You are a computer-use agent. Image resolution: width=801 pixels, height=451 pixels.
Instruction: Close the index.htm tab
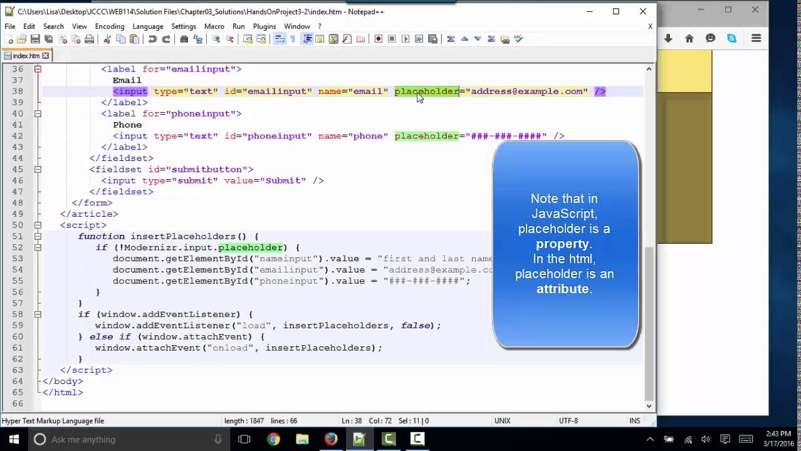[x=45, y=56]
